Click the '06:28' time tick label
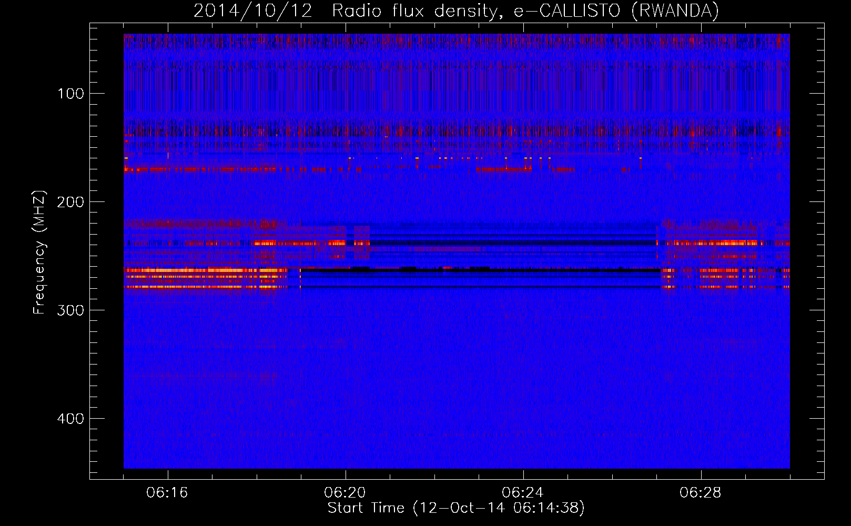This screenshot has height=526, width=851. (x=701, y=493)
